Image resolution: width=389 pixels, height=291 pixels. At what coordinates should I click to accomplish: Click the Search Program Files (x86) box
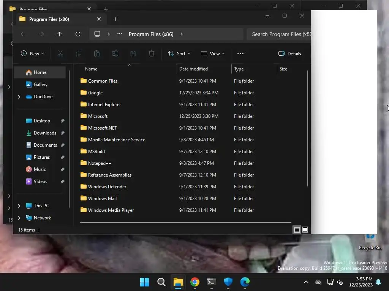(x=279, y=34)
